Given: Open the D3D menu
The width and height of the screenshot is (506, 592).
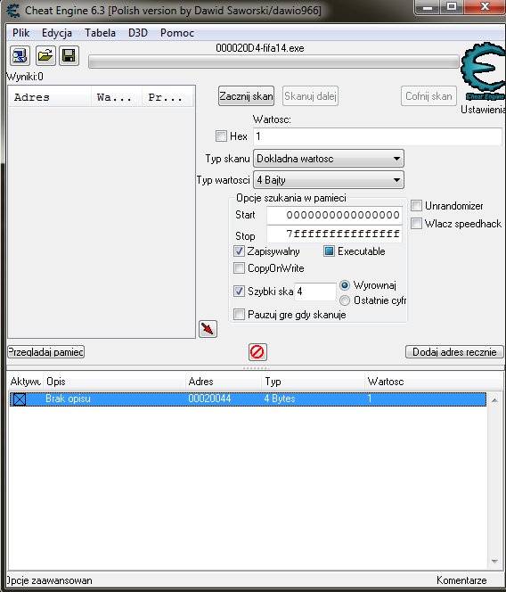Looking at the screenshot, I should tap(138, 33).
